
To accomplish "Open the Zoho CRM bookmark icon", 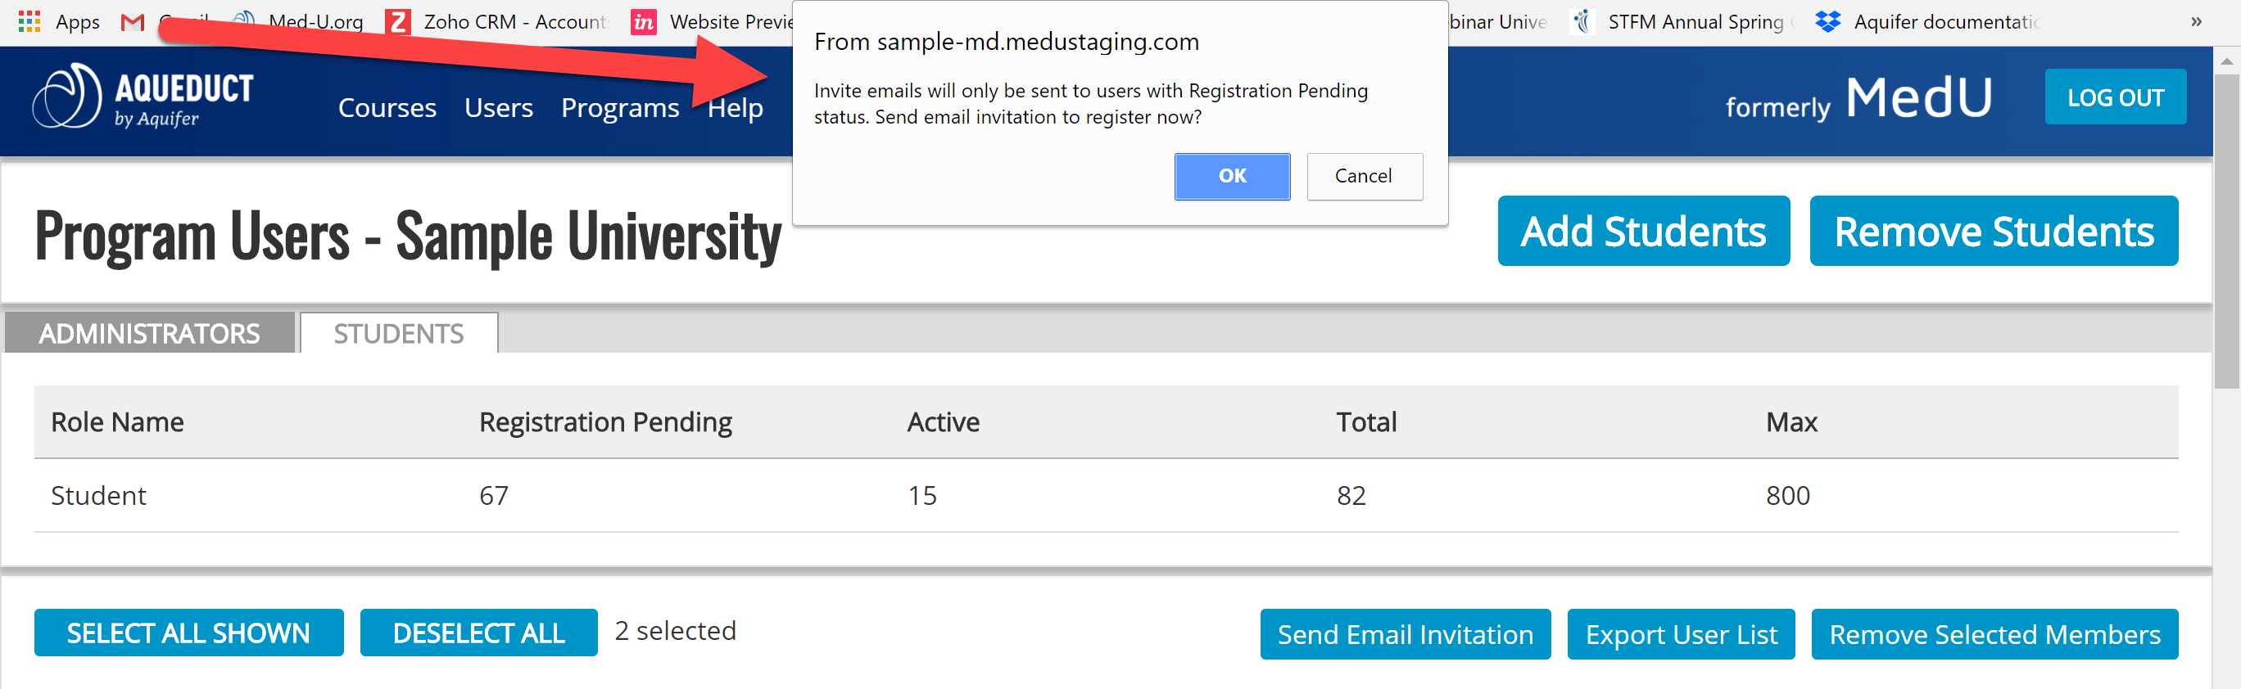I will click(398, 22).
